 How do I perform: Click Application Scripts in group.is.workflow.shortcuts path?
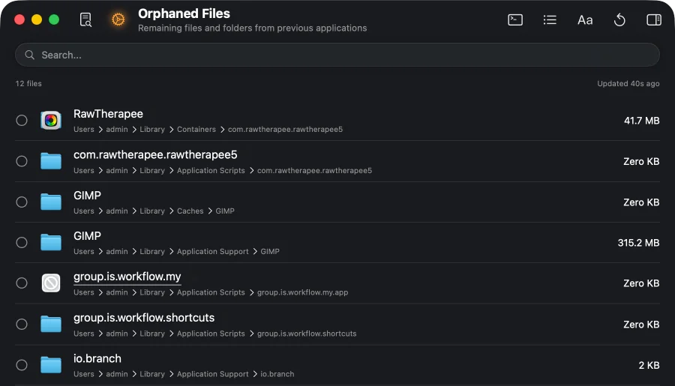(x=211, y=334)
